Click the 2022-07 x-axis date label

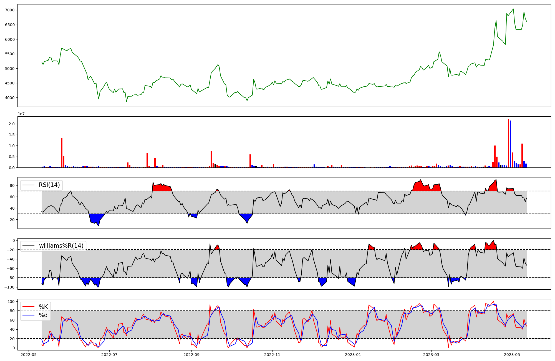click(110, 355)
